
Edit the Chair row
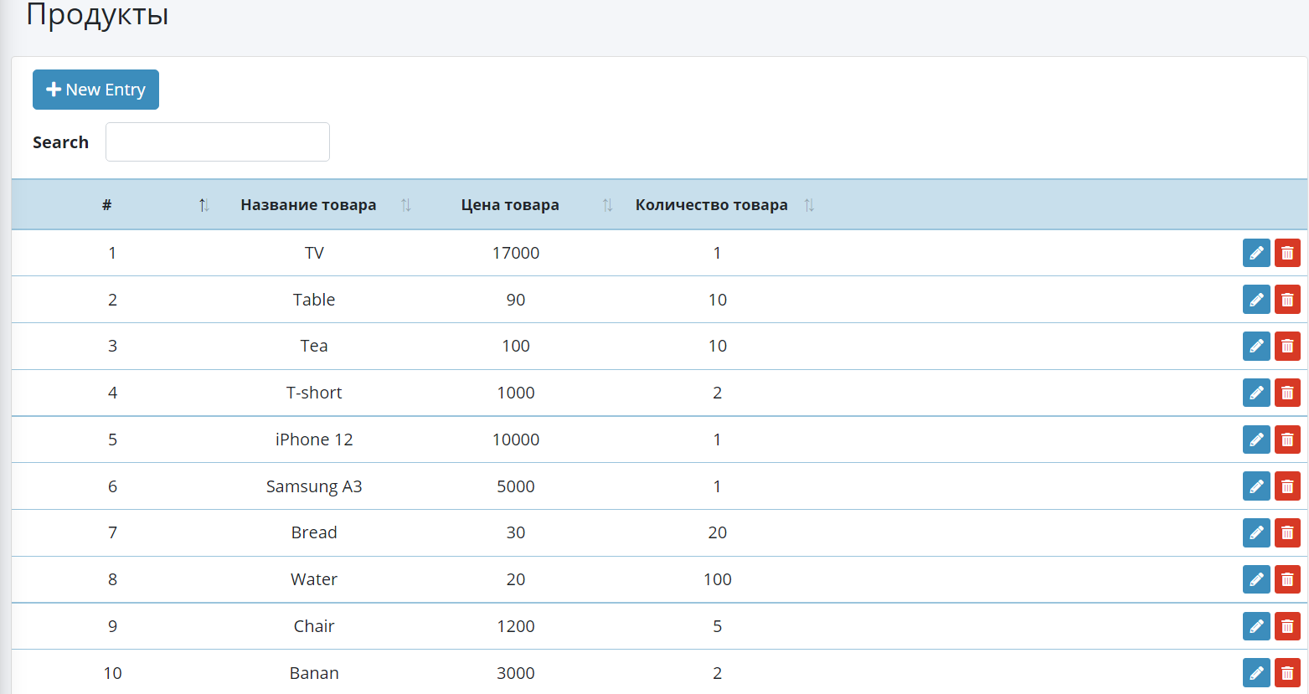pyautogui.click(x=1256, y=626)
